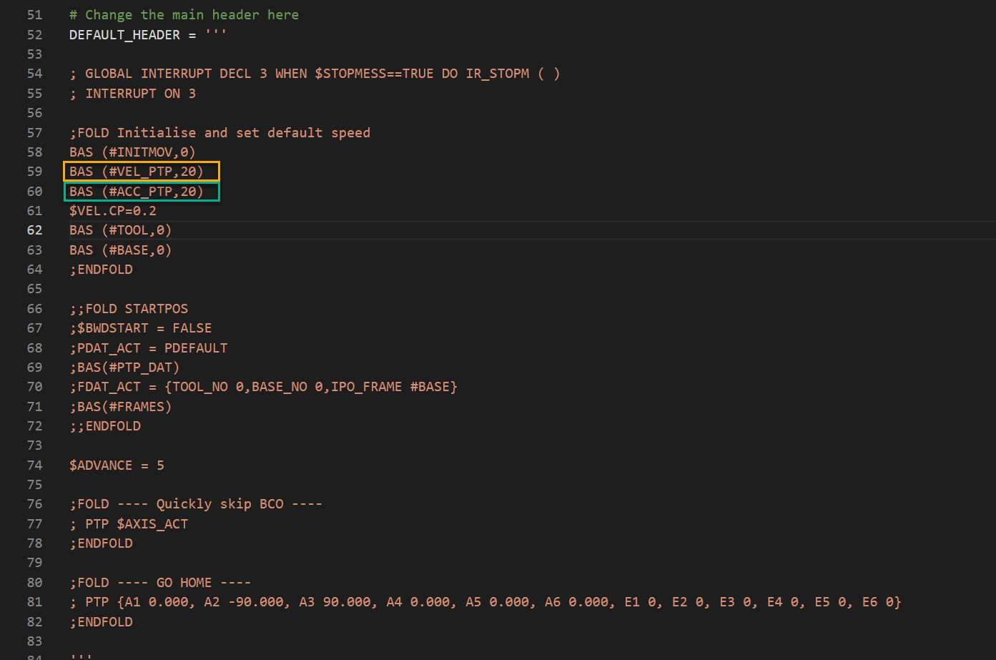
Task: Click ';FOLD Initialise and set default speed'
Action: coord(220,133)
